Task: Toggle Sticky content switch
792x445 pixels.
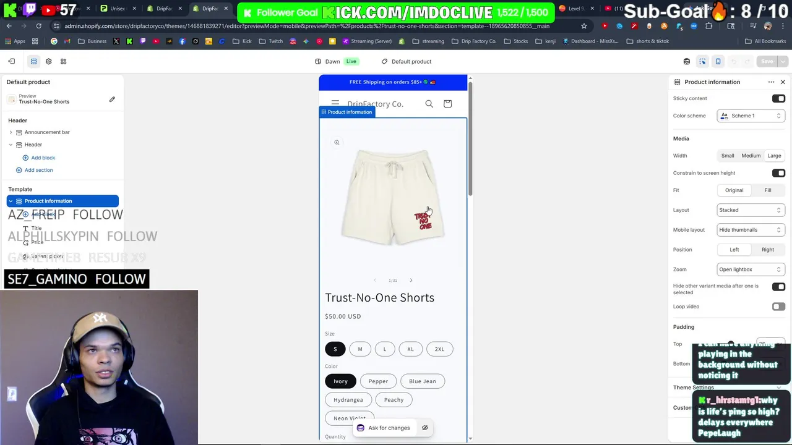Action: (778, 98)
